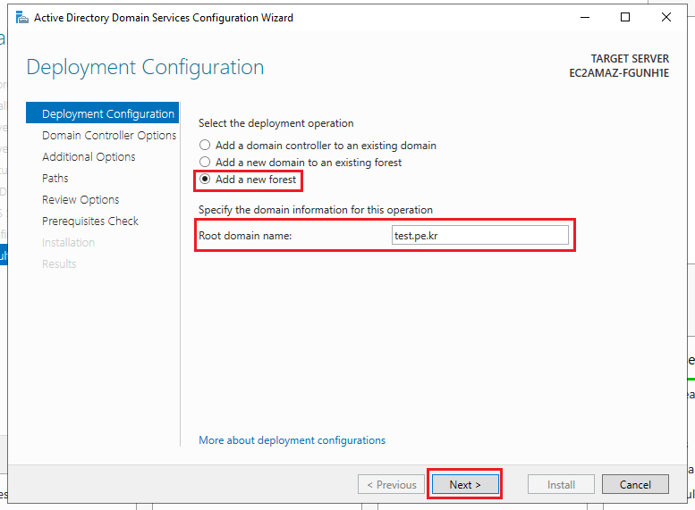Select the Add a new forest option
Viewport: 695px width, 510px height.
(248, 180)
